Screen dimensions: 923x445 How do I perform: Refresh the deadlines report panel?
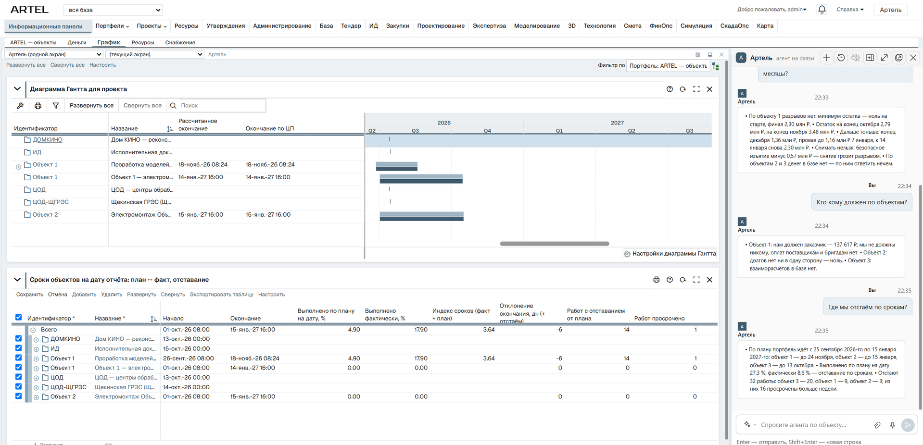[683, 280]
